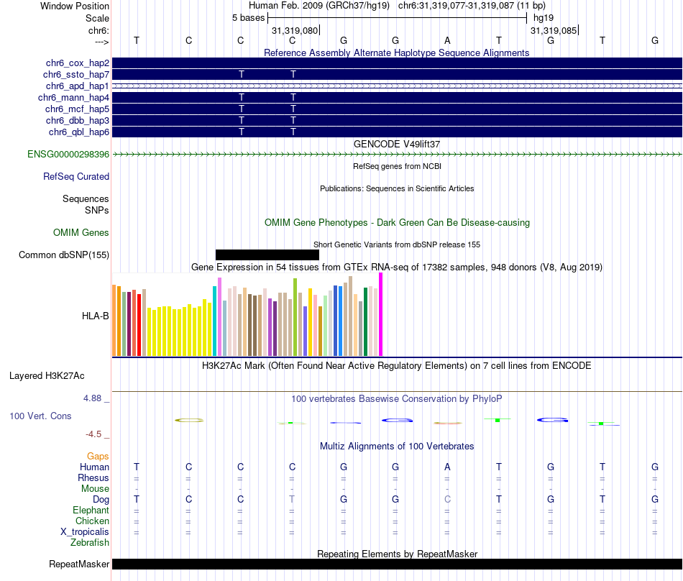Click Repeating Elements by RepeatMasker title
The height and width of the screenshot is (581, 683).
tap(397, 554)
